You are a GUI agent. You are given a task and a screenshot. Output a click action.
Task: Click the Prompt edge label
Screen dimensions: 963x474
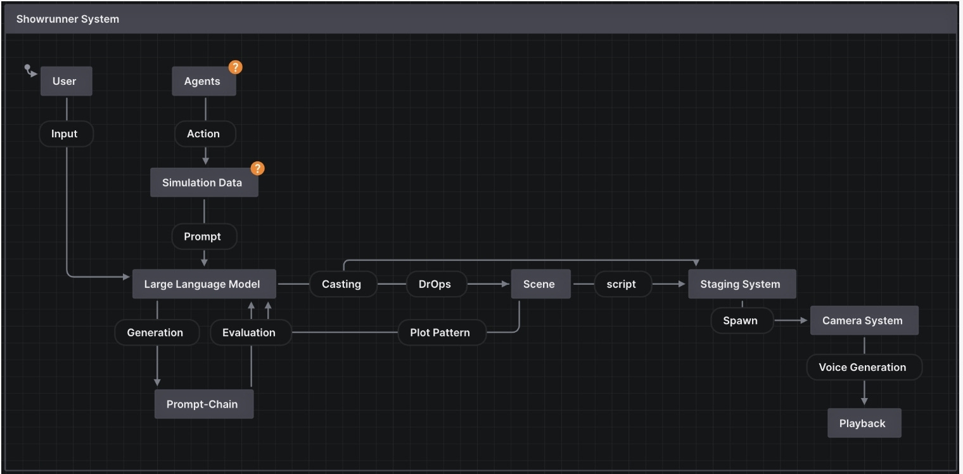pyautogui.click(x=205, y=236)
